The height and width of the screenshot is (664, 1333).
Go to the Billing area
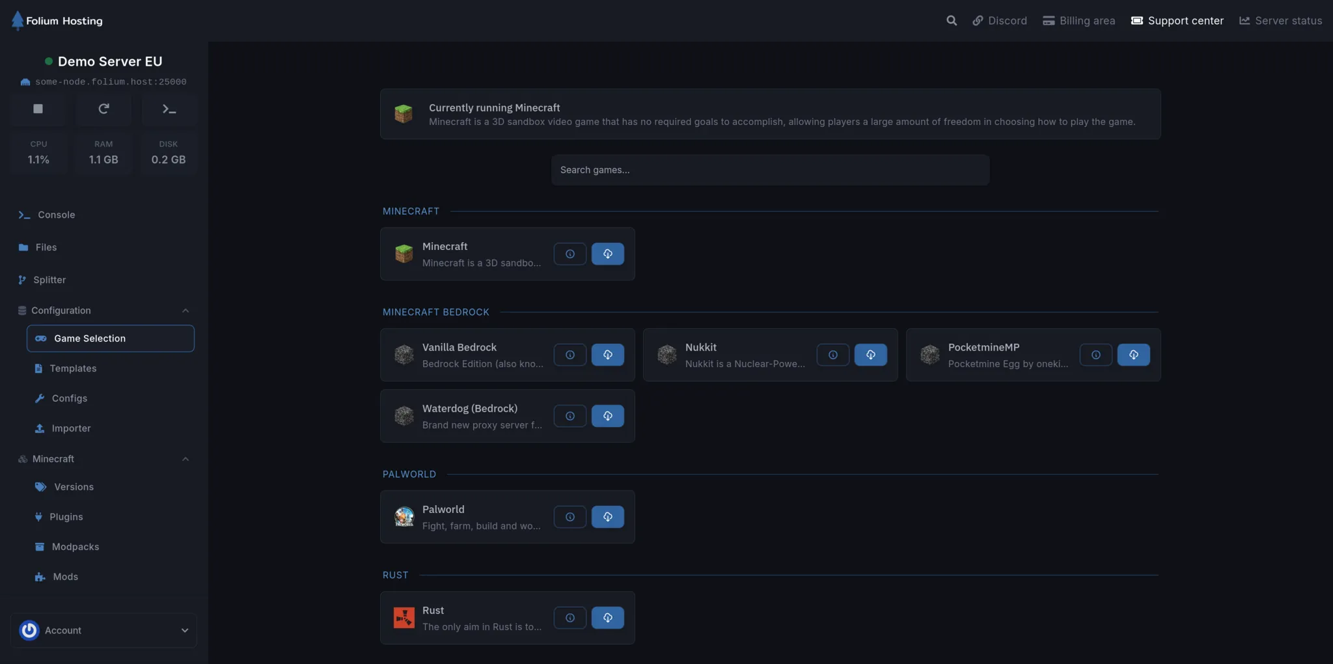point(1078,20)
